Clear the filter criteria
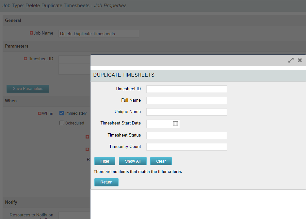The width and height of the screenshot is (306, 219). click(161, 161)
